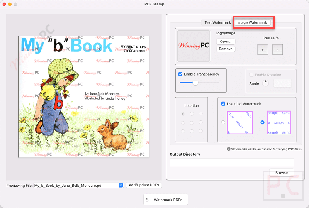Open the Previewing File dropdown

point(121,185)
